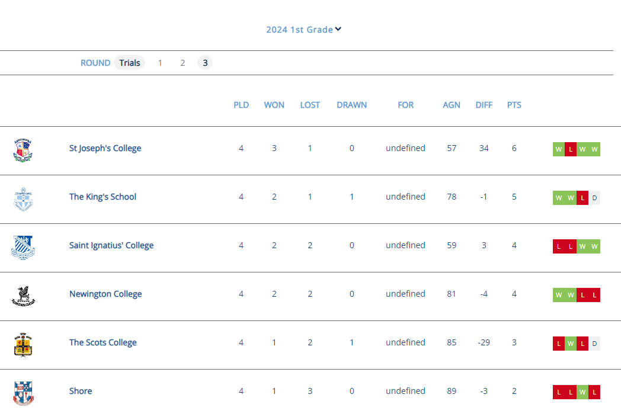Click the chevron beside 2024 1st Grade
Screen dimensions: 621x417
[x=338, y=29]
